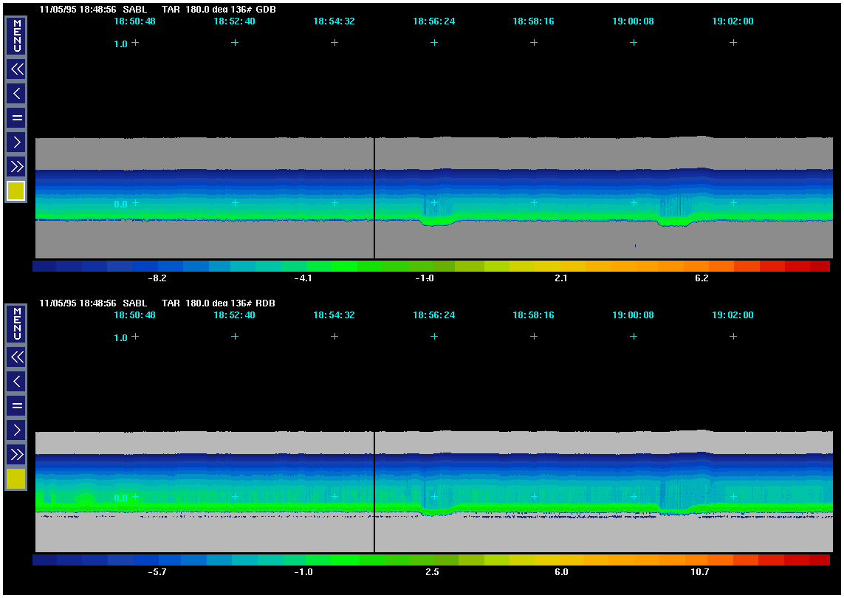Click the red end of the top panel color bar
The image size is (844, 598).
click(x=820, y=267)
